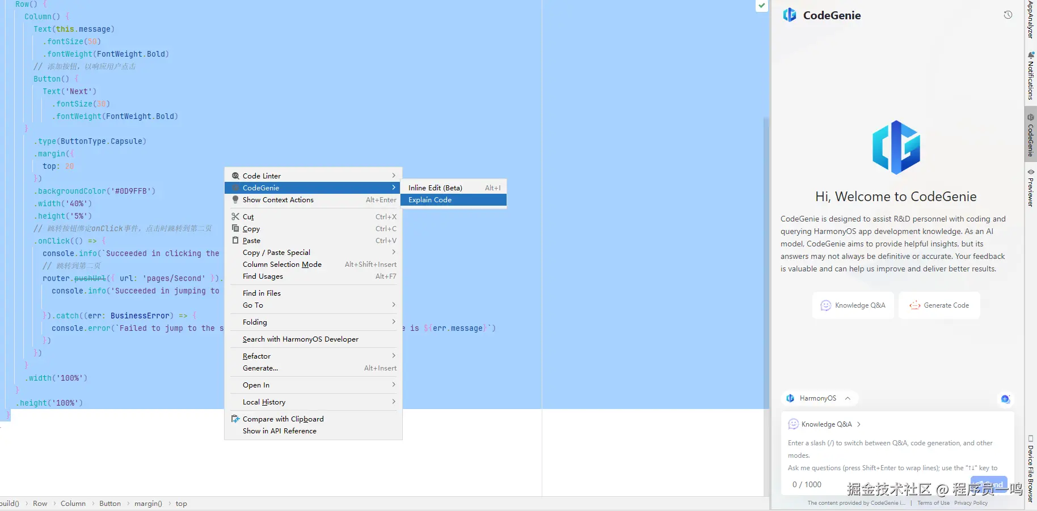The height and width of the screenshot is (511, 1037).
Task: Open the Privacy Policy link
Action: (971, 503)
